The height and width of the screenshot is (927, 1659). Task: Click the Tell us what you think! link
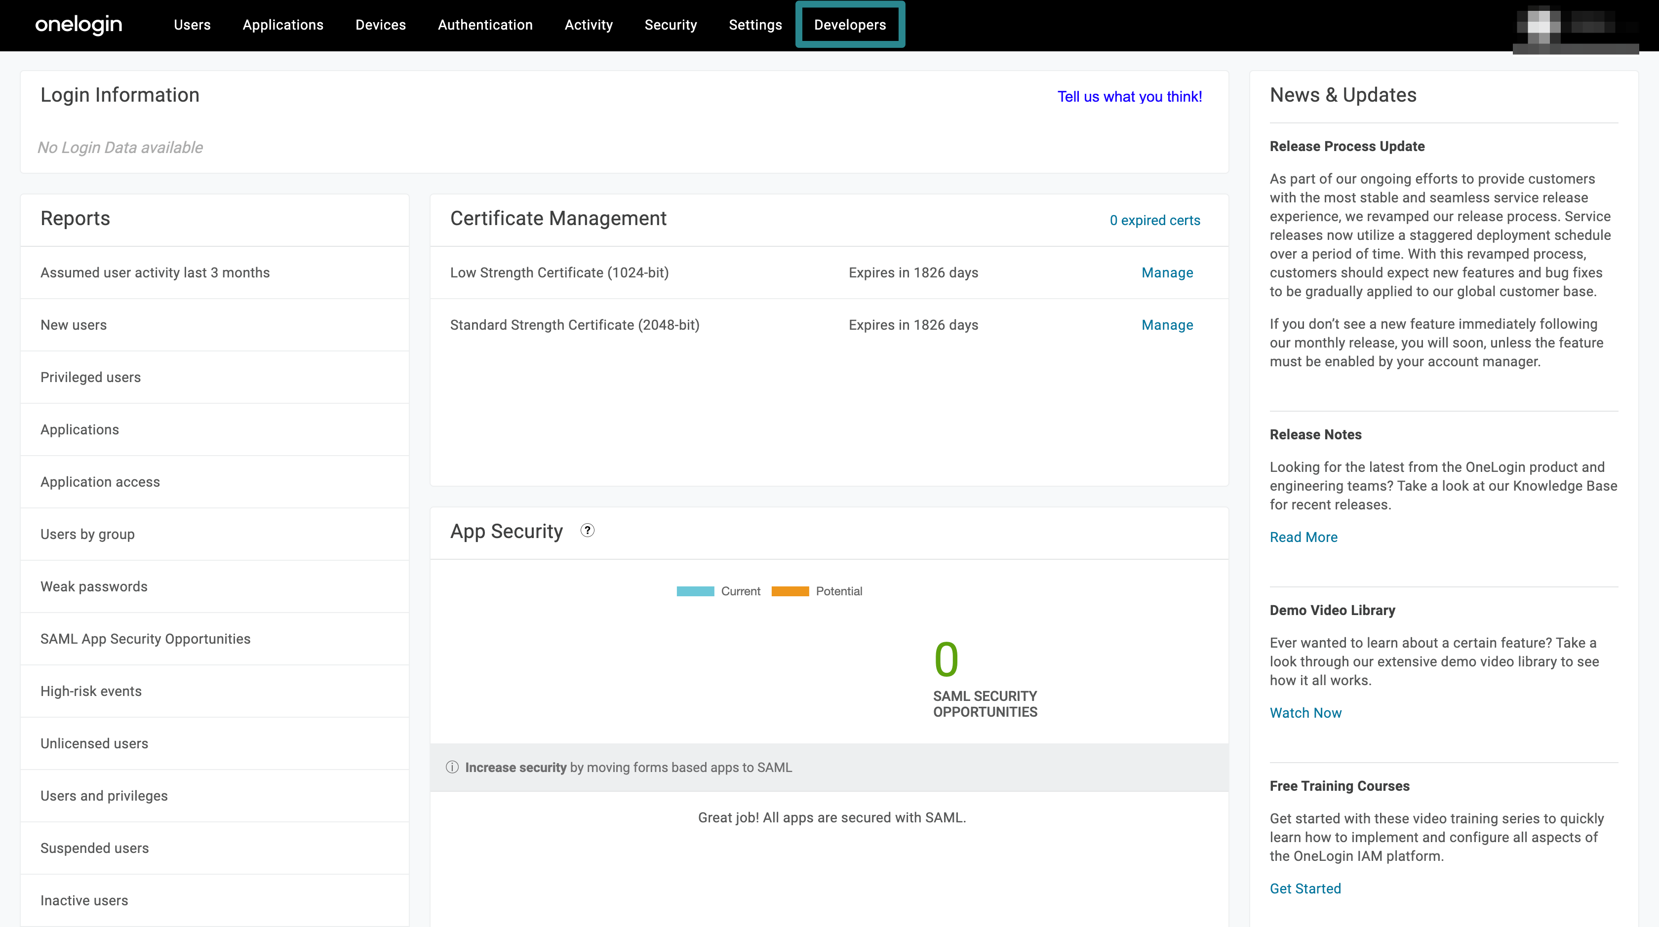[1130, 97]
